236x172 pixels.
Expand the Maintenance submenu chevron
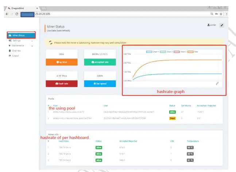pos(32,46)
